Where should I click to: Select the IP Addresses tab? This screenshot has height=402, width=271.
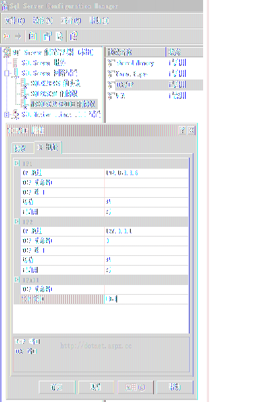point(48,147)
